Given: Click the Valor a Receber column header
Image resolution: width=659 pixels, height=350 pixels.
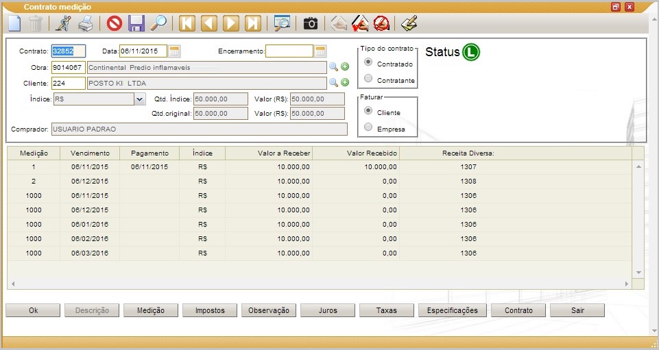Looking at the screenshot, I should pyautogui.click(x=269, y=153).
